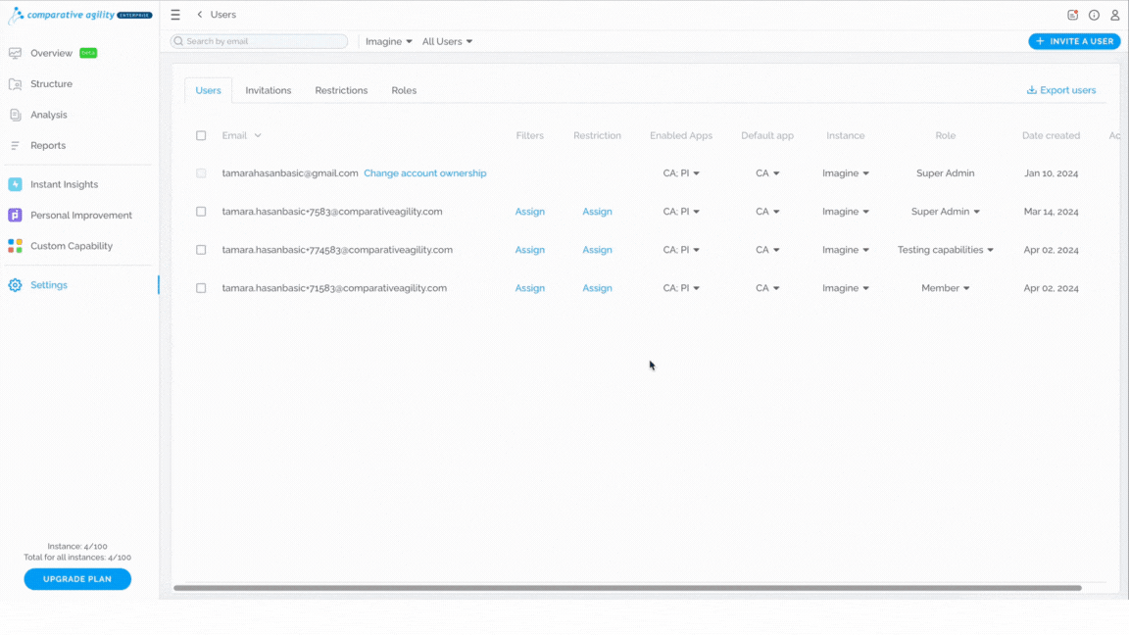Click the back arrow next to Users

point(200,15)
